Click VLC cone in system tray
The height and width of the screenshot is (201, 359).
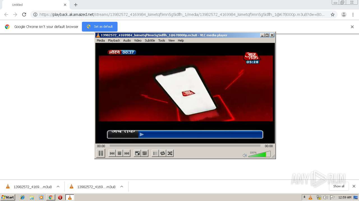pos(310,197)
